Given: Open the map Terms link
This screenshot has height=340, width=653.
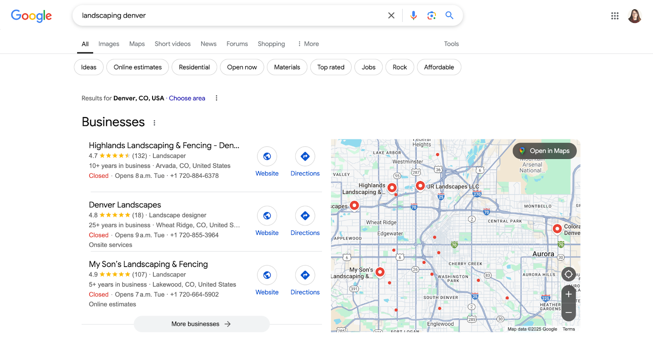Looking at the screenshot, I should [x=569, y=329].
